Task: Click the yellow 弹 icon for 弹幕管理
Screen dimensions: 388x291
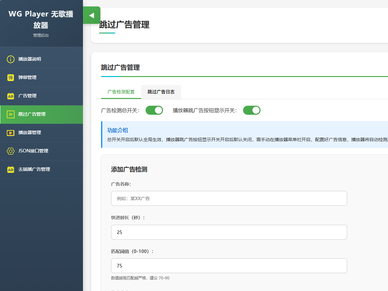Action: tap(11, 78)
